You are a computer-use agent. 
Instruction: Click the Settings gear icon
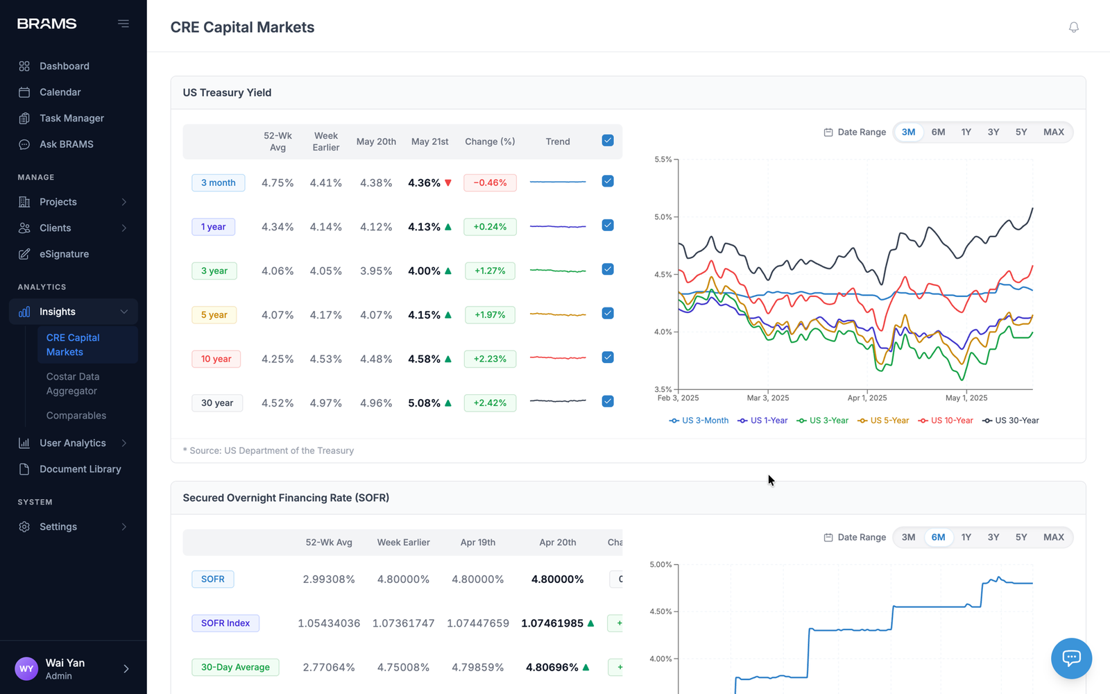click(x=24, y=527)
